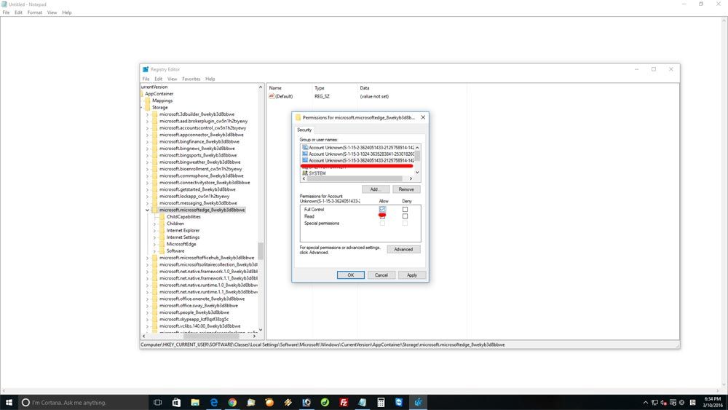Click folder icon of microsoft.3dbuilder key

tap(154, 114)
